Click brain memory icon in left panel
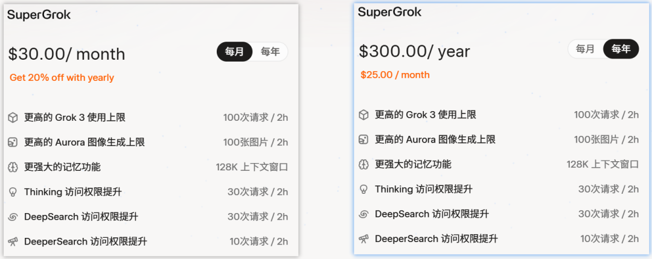This screenshot has height=259, width=652. coord(13,167)
